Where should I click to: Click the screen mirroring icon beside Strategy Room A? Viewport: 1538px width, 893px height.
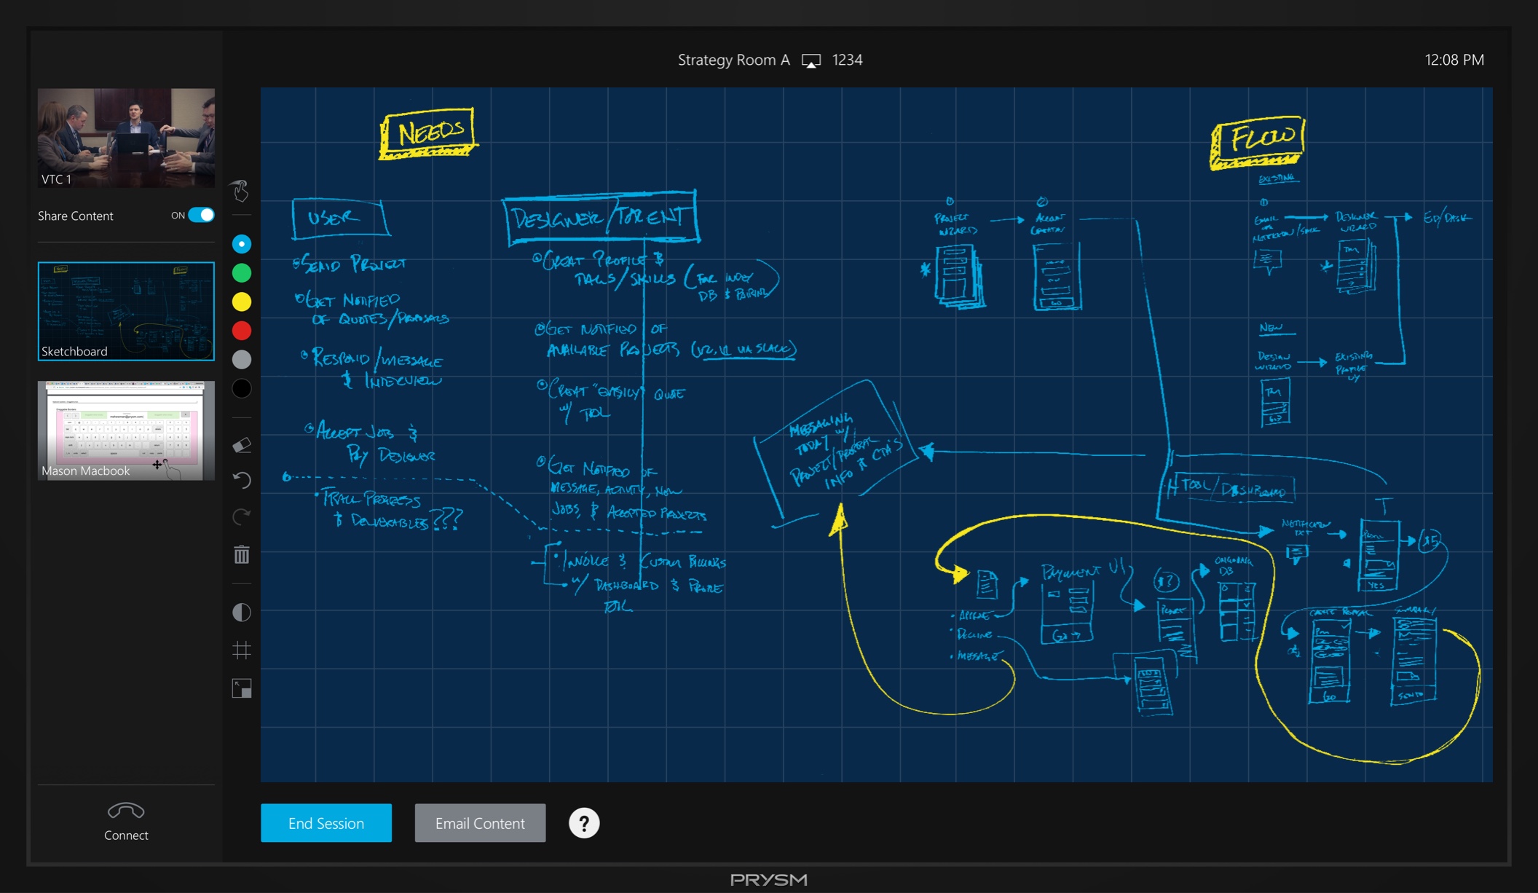[811, 61]
